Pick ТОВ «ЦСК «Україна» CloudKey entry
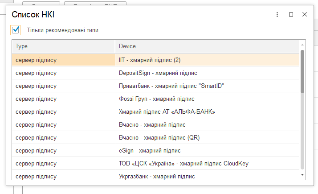 pyautogui.click(x=155, y=163)
